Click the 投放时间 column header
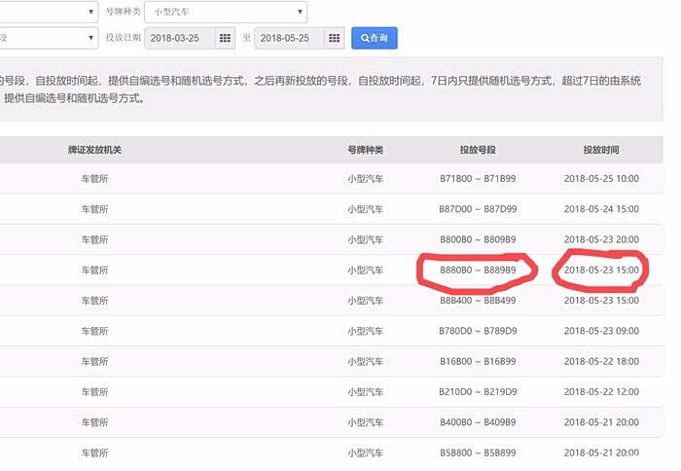 click(x=601, y=150)
